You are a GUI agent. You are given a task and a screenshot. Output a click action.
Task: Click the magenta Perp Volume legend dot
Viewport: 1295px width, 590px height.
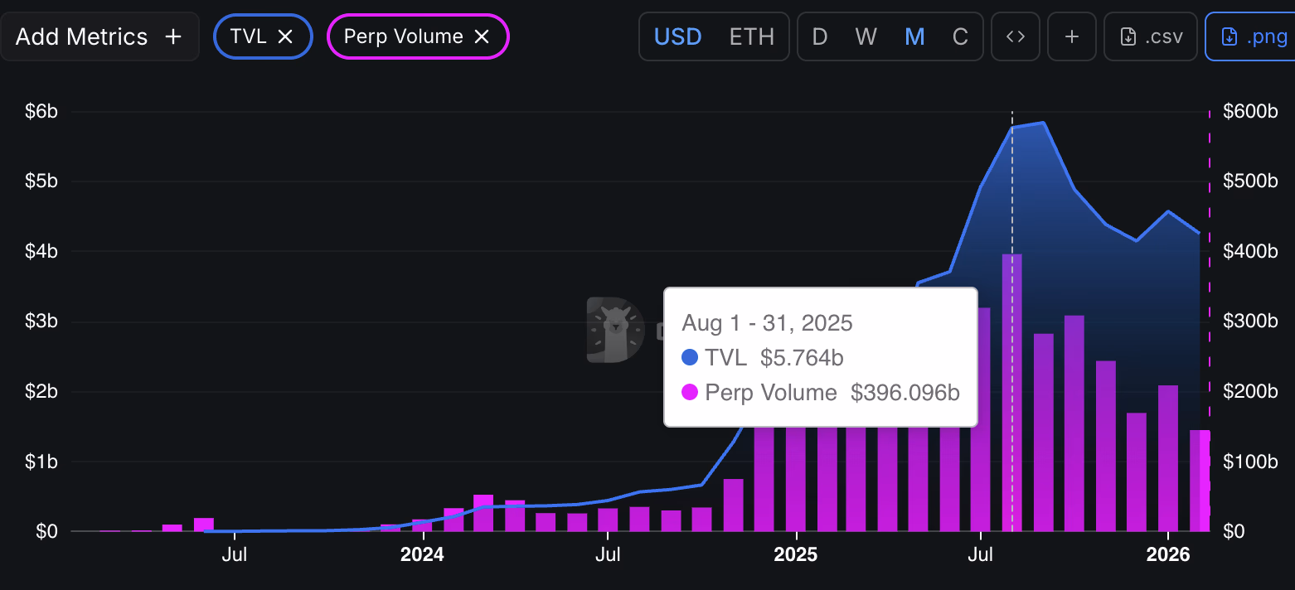click(690, 393)
